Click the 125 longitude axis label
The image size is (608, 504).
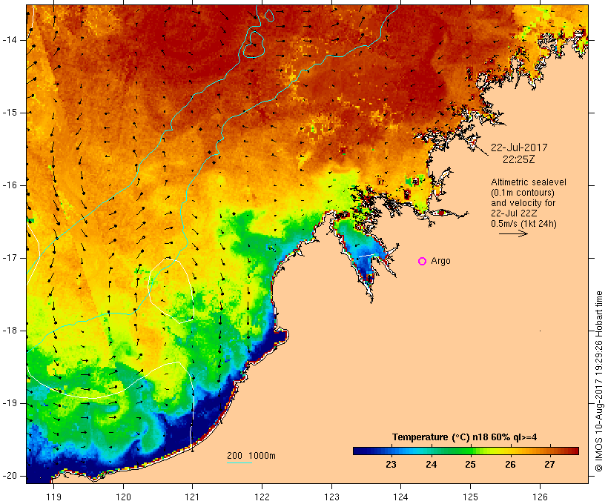coord(470,497)
